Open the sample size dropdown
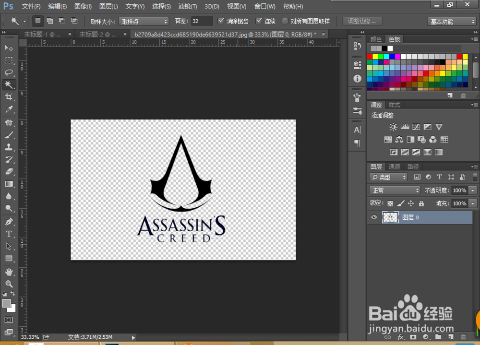 point(144,22)
